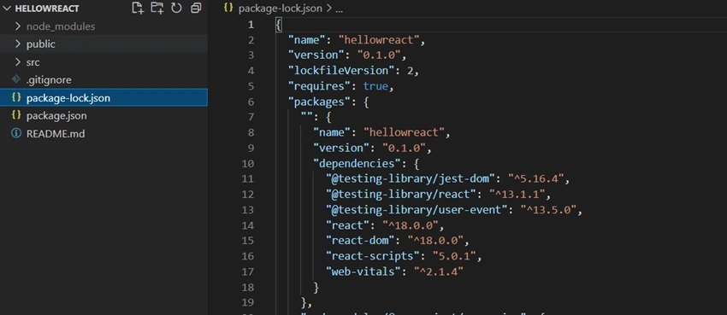The image size is (727, 315).
Task: Click "@testing-library/jest-dom" on line 11
Action: pos(411,179)
